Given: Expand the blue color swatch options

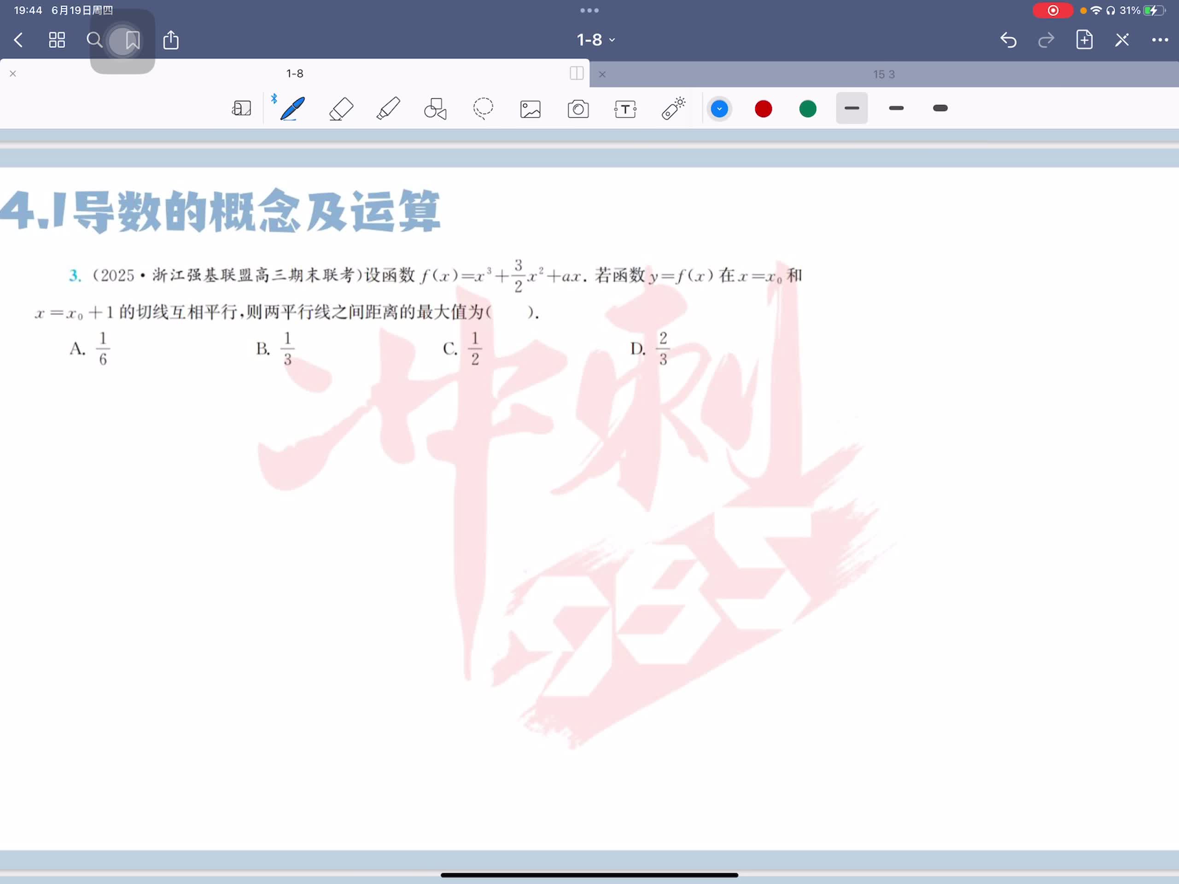Looking at the screenshot, I should tap(719, 109).
